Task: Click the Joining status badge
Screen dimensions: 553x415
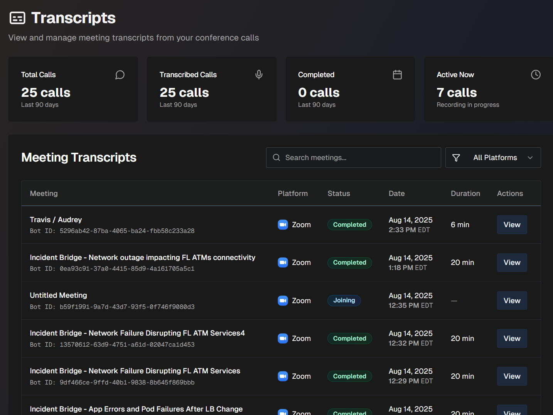Action: tap(344, 300)
